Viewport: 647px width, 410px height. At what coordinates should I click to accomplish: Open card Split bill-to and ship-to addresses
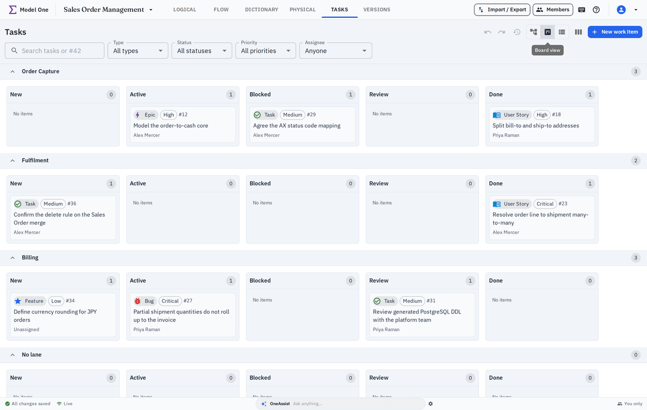point(542,125)
